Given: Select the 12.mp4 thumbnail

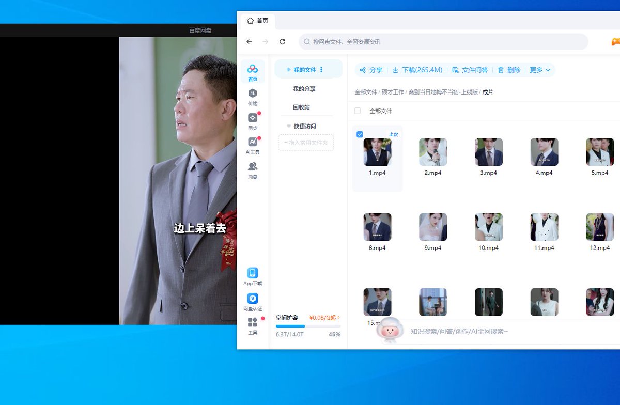Looking at the screenshot, I should click(600, 227).
